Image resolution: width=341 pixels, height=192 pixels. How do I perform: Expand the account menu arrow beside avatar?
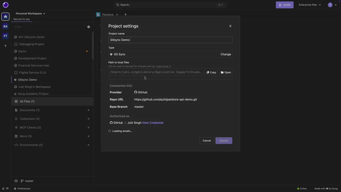335,5
